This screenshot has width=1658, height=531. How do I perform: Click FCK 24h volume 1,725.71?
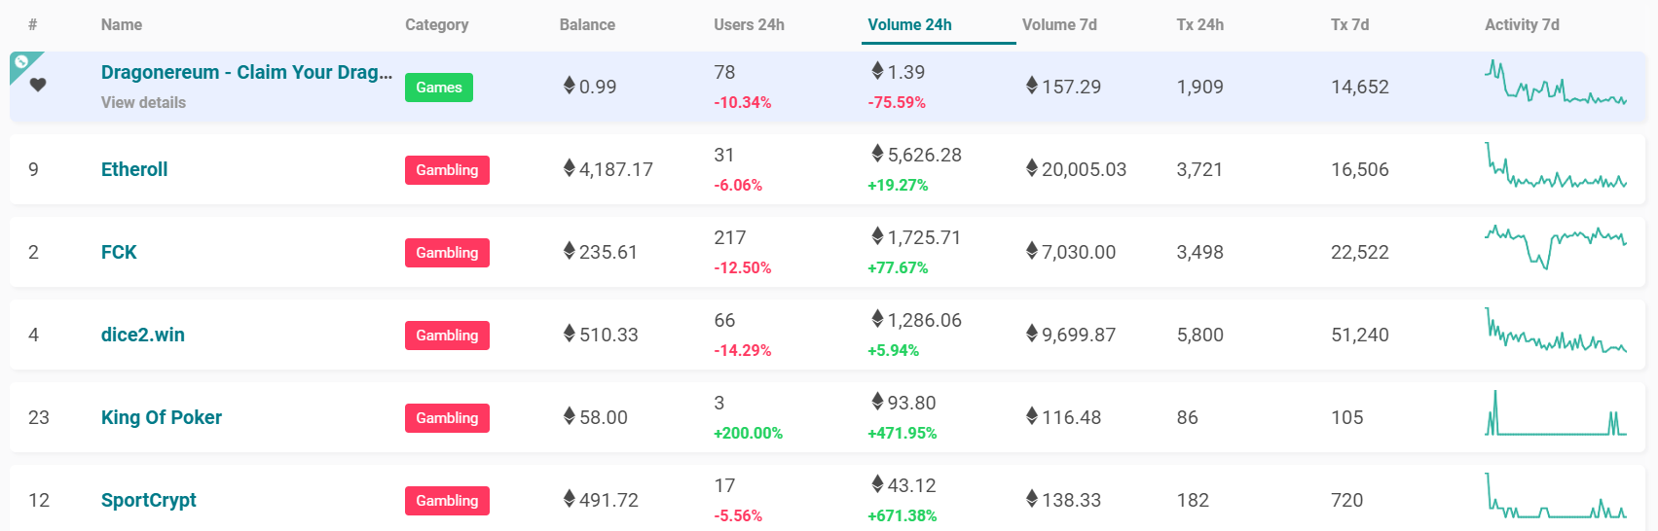point(916,237)
